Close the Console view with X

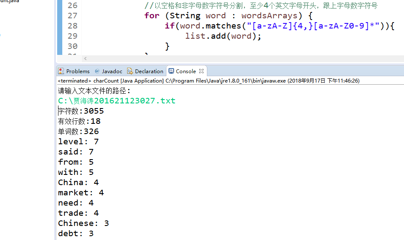pyautogui.click(x=201, y=71)
